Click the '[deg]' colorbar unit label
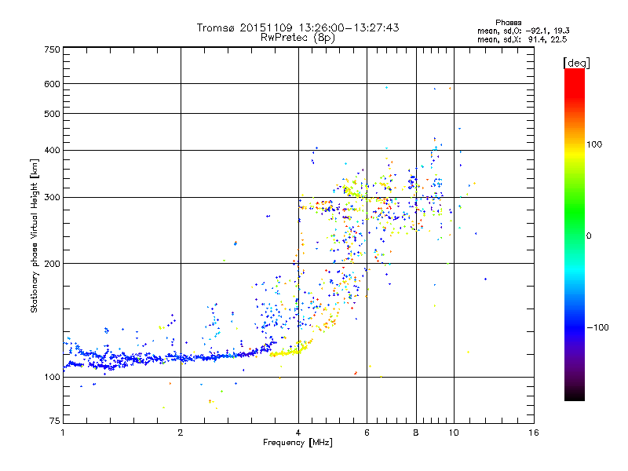628x471 pixels. pos(576,63)
